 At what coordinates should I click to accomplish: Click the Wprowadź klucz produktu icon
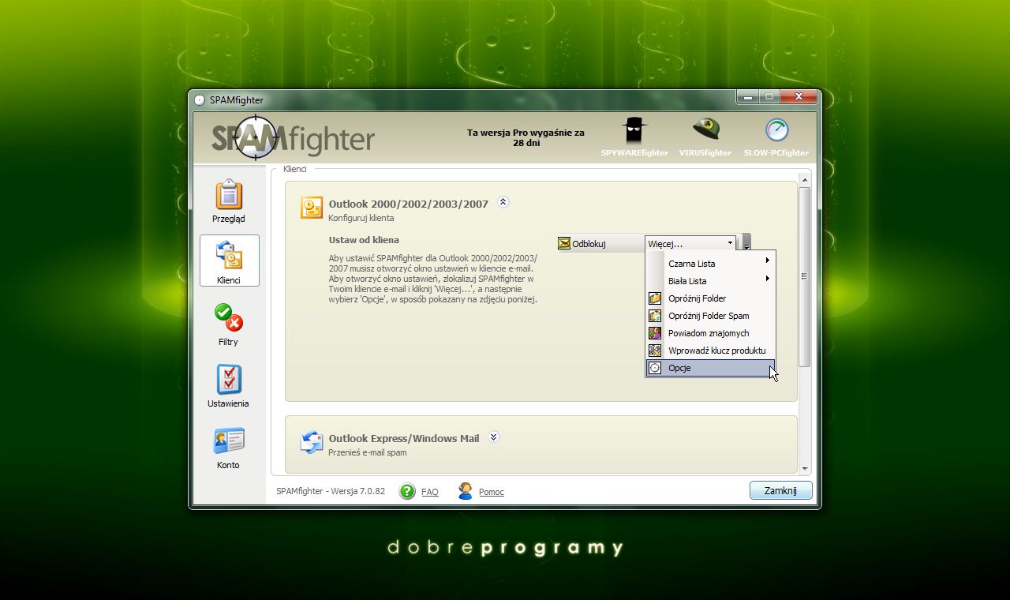coord(655,351)
